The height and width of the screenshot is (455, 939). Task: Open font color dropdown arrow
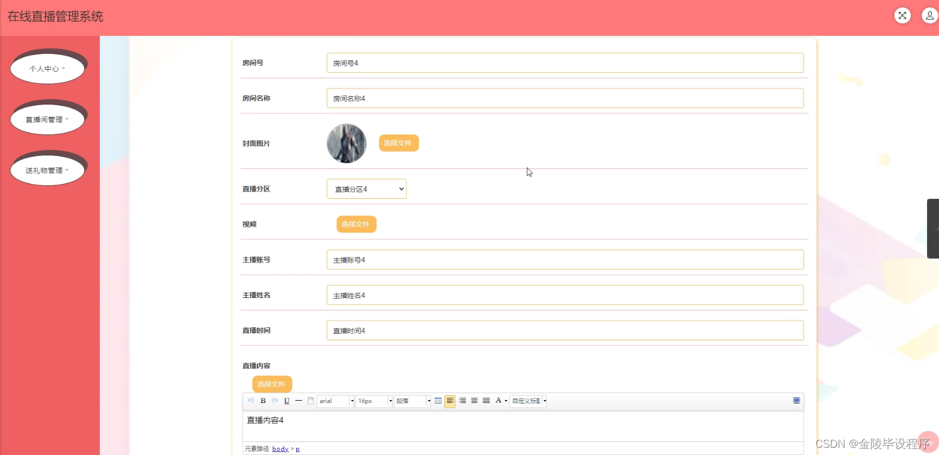(506, 401)
